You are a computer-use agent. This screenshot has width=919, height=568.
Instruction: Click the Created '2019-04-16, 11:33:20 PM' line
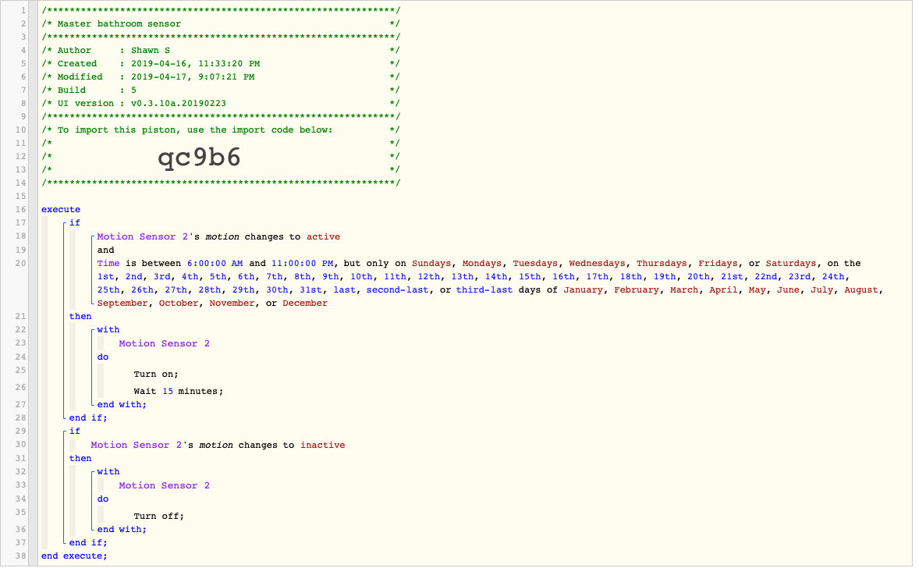pos(220,63)
